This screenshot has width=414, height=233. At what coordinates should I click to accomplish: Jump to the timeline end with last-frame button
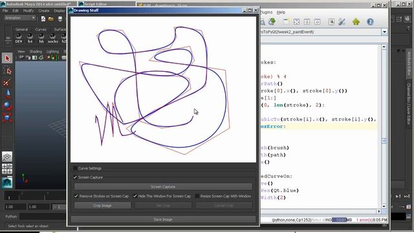coord(407,196)
